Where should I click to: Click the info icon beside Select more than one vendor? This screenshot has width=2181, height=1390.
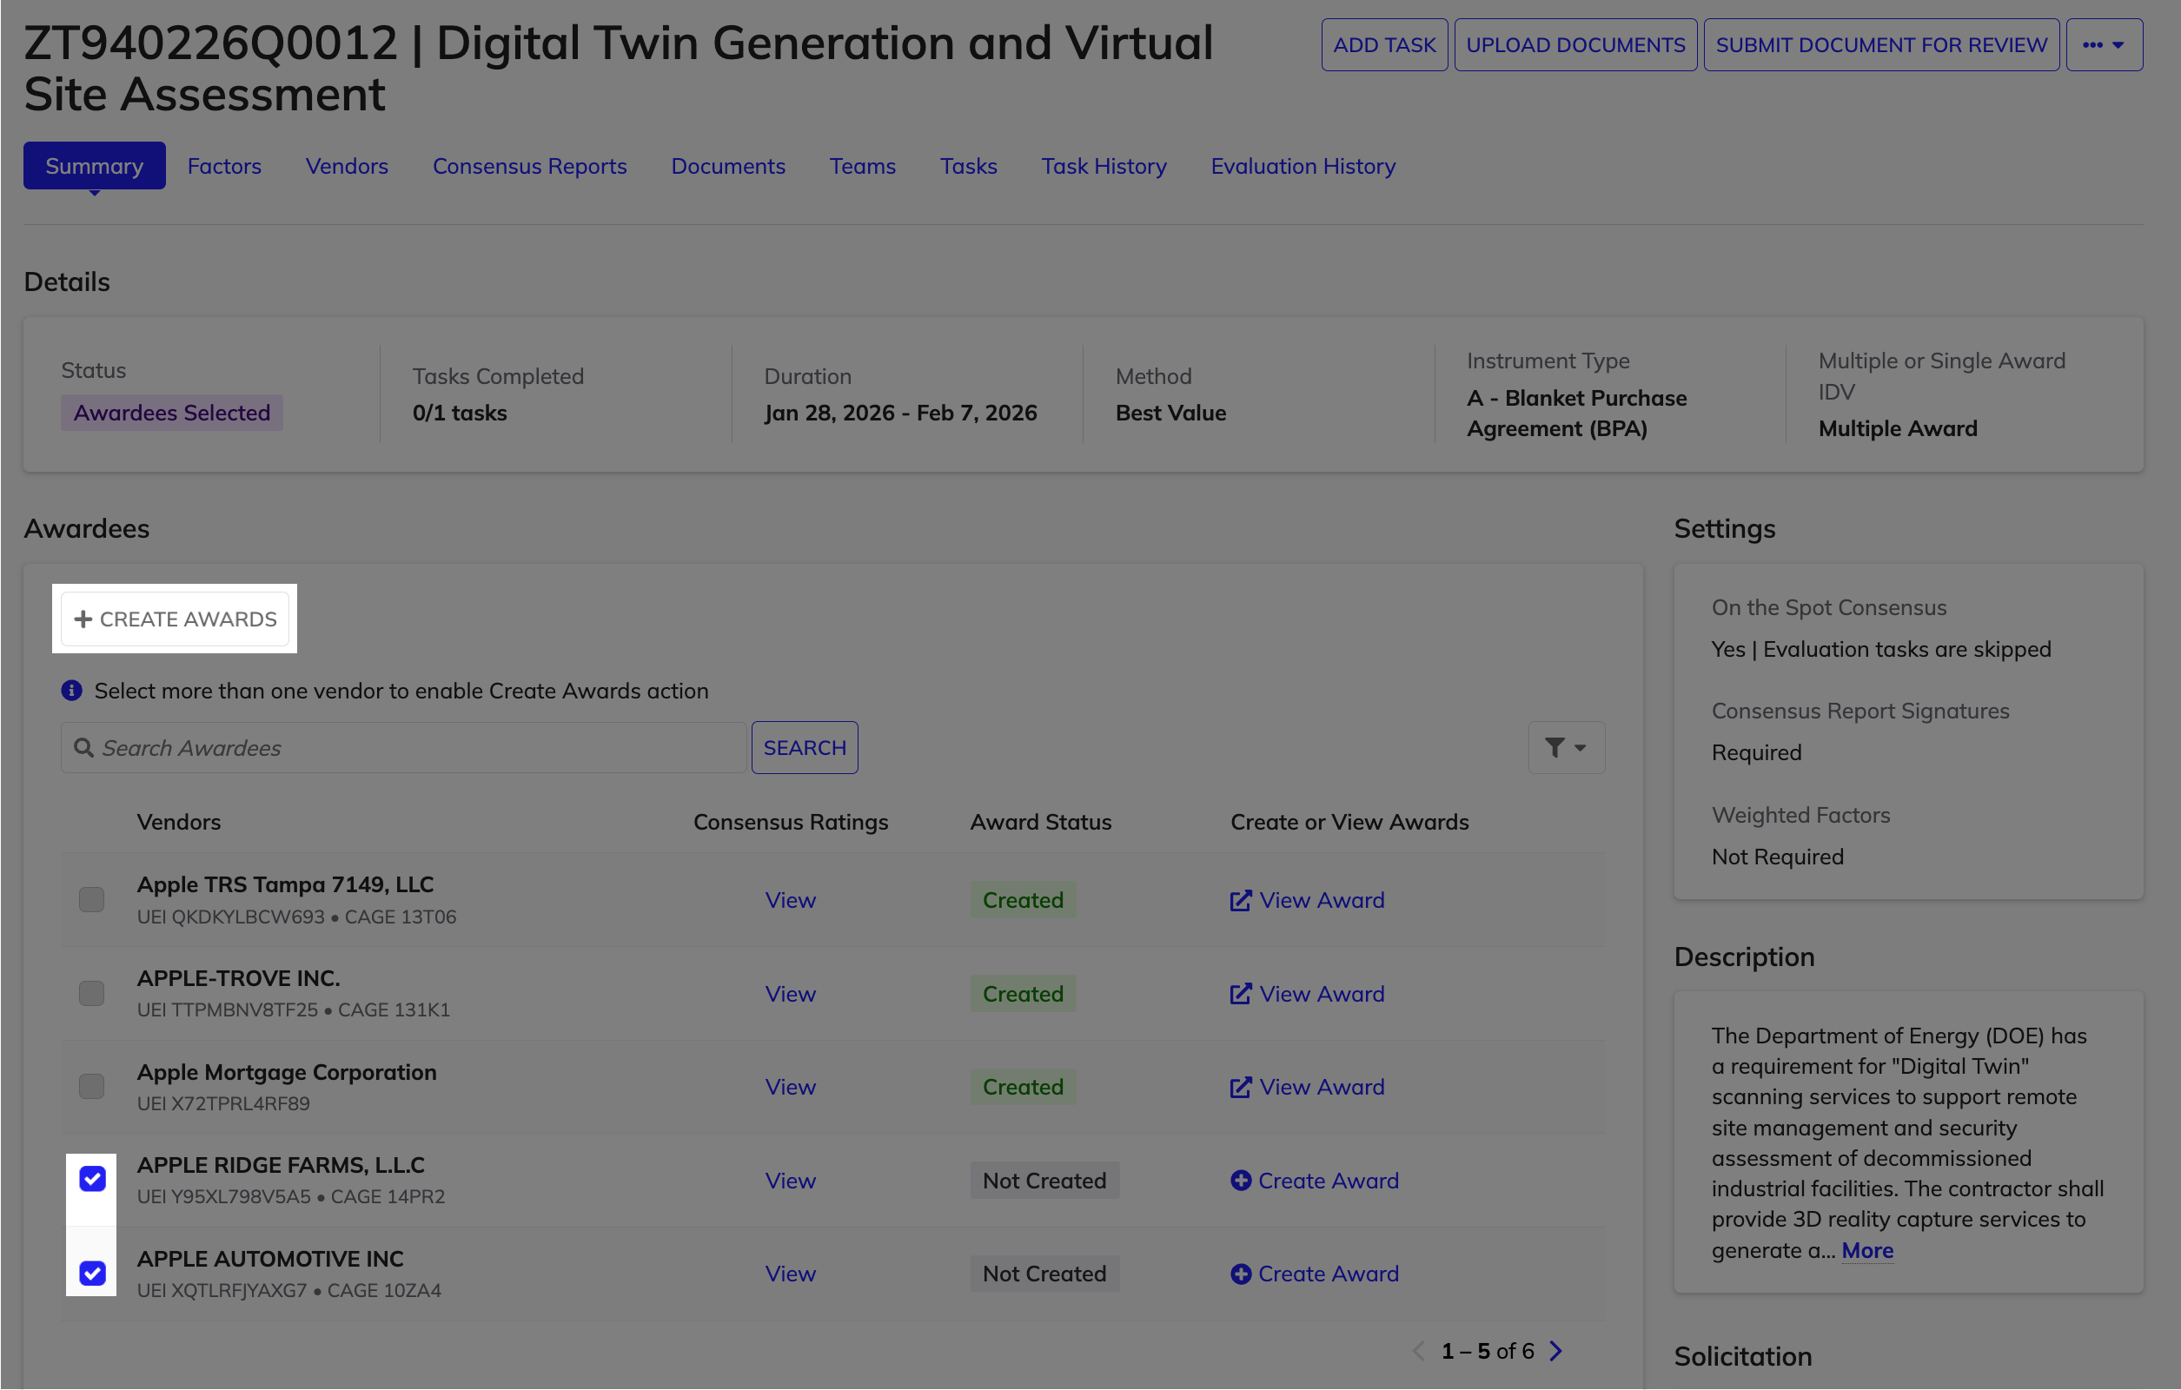click(71, 691)
